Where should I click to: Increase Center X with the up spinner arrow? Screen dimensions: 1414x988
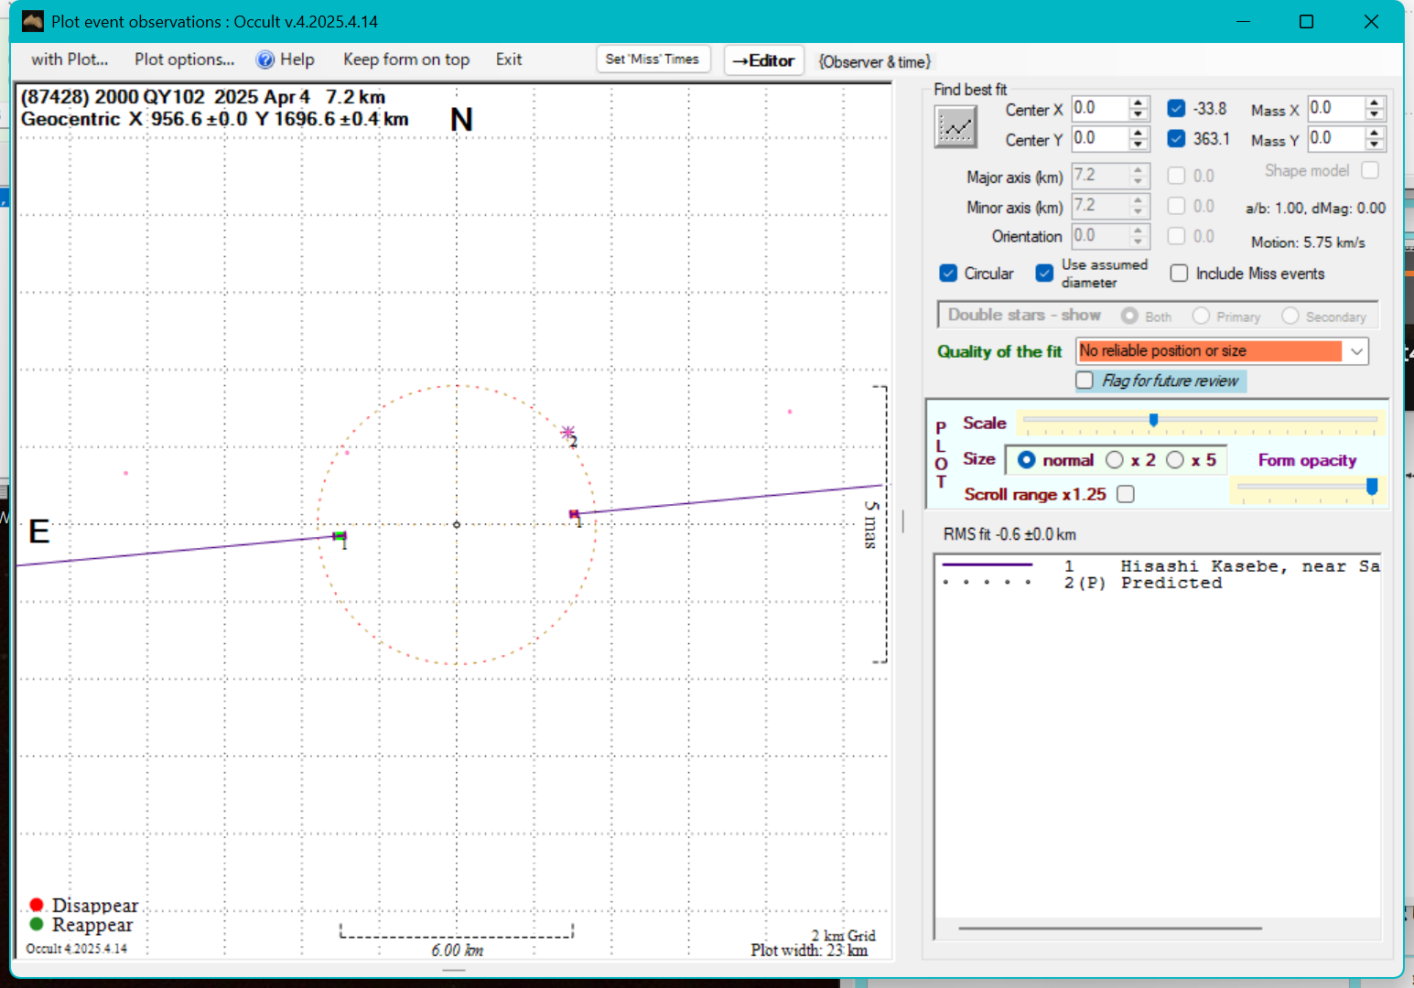(x=1138, y=102)
